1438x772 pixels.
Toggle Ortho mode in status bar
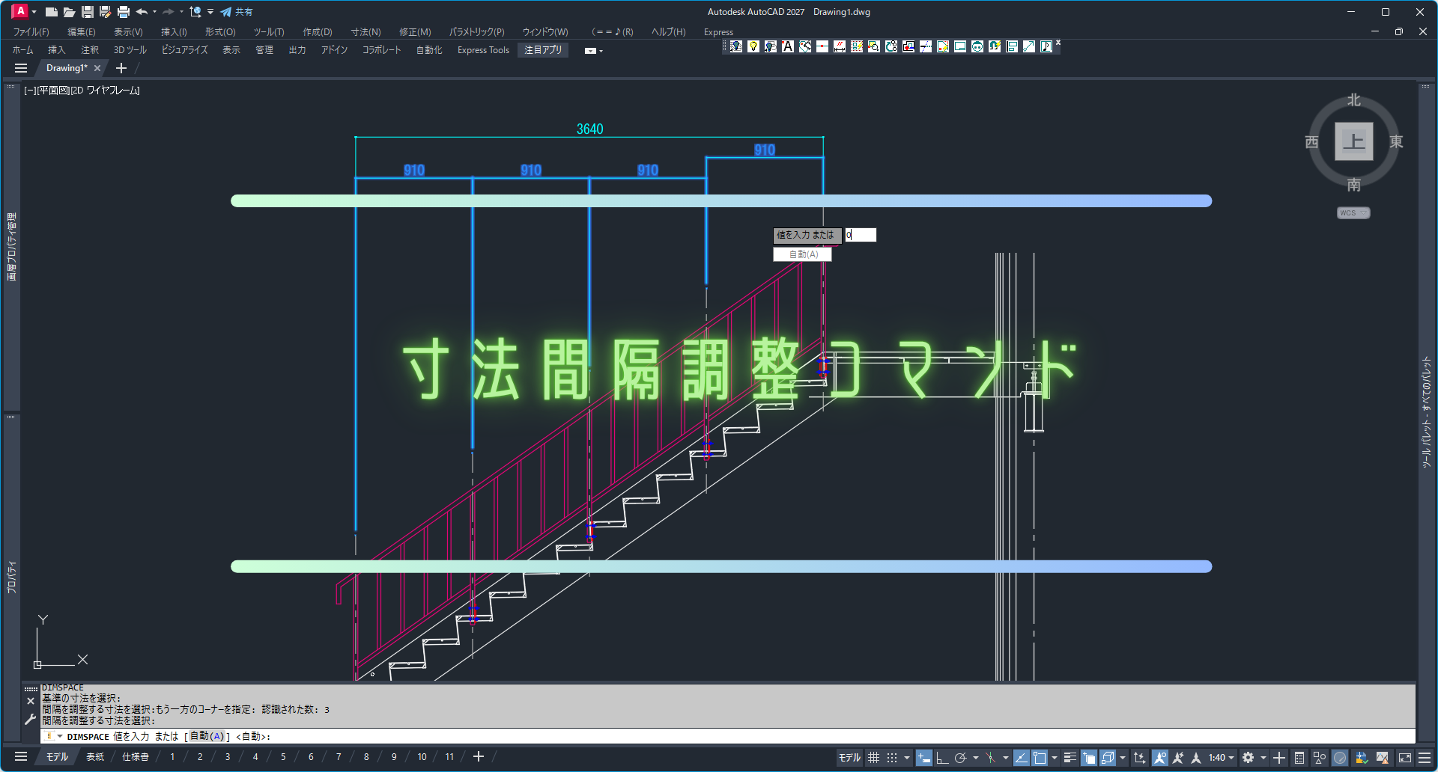[942, 758]
